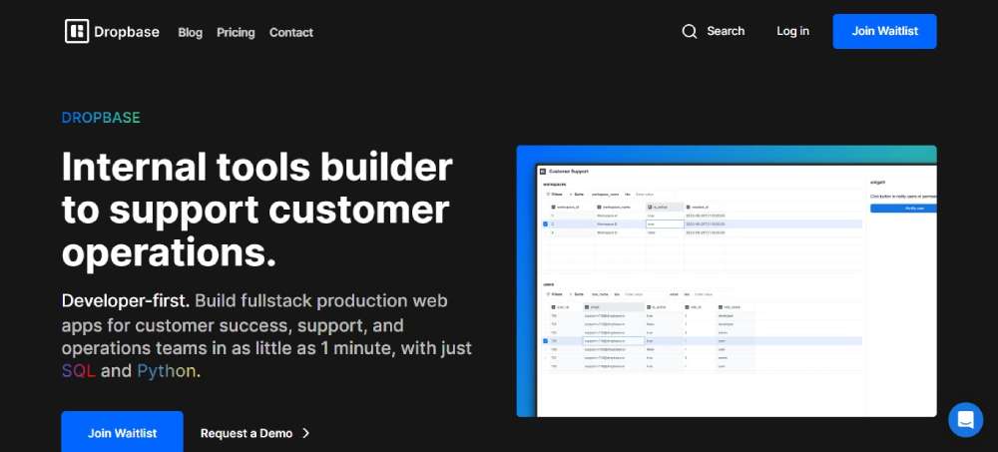Click the Search label in header
The image size is (998, 452).
[726, 31]
